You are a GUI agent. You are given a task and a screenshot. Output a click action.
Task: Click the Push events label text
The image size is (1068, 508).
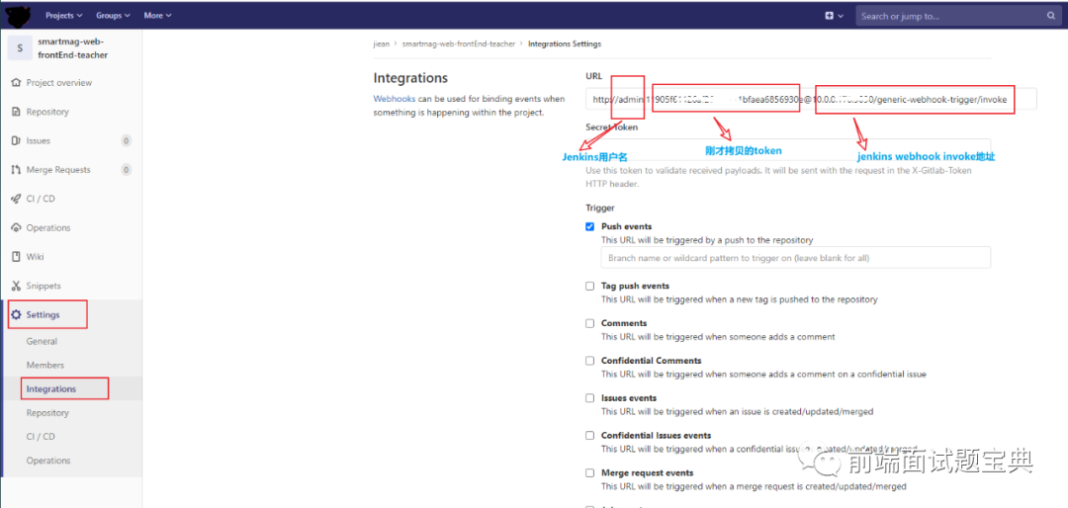[627, 226]
